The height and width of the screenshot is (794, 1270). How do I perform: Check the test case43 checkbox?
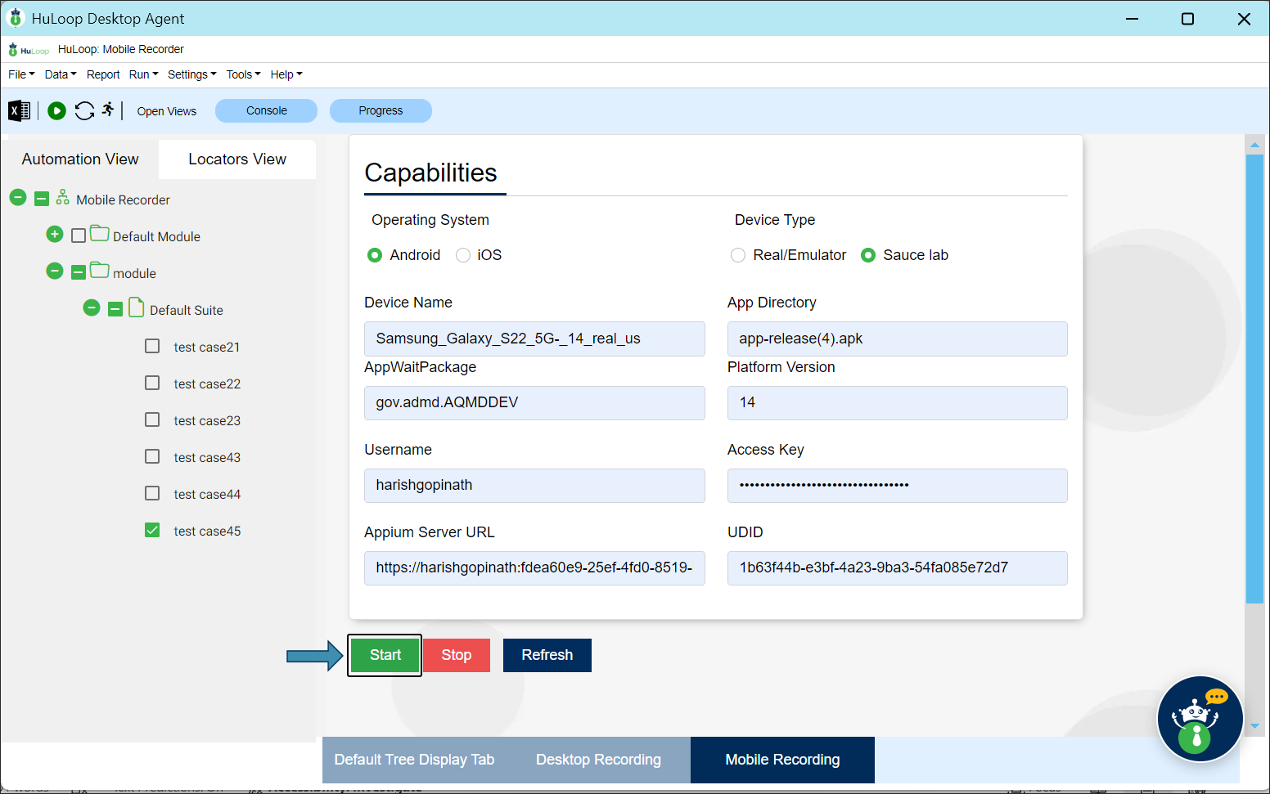[152, 456]
